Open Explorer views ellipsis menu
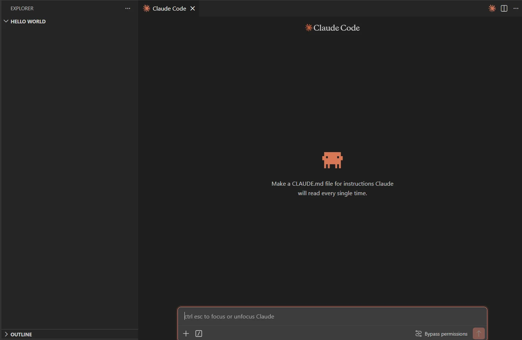The height and width of the screenshot is (340, 522). pos(128,8)
